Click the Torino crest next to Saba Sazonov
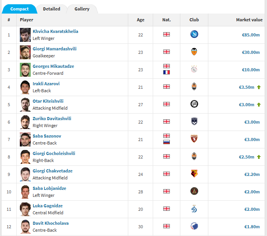Image resolution: width=267 pixels, height=236 pixels. click(x=194, y=139)
